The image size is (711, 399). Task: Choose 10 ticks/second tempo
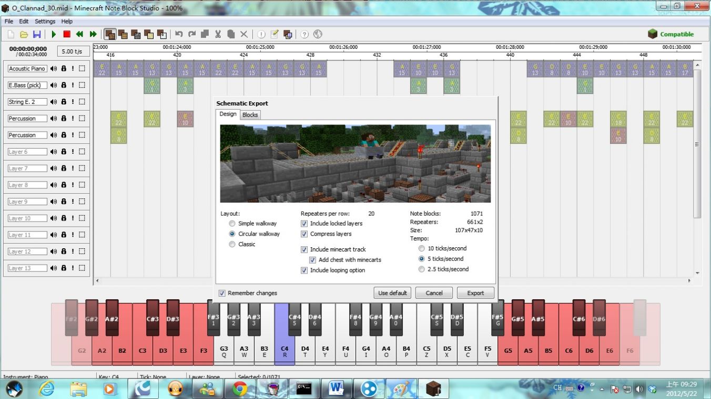pos(421,248)
